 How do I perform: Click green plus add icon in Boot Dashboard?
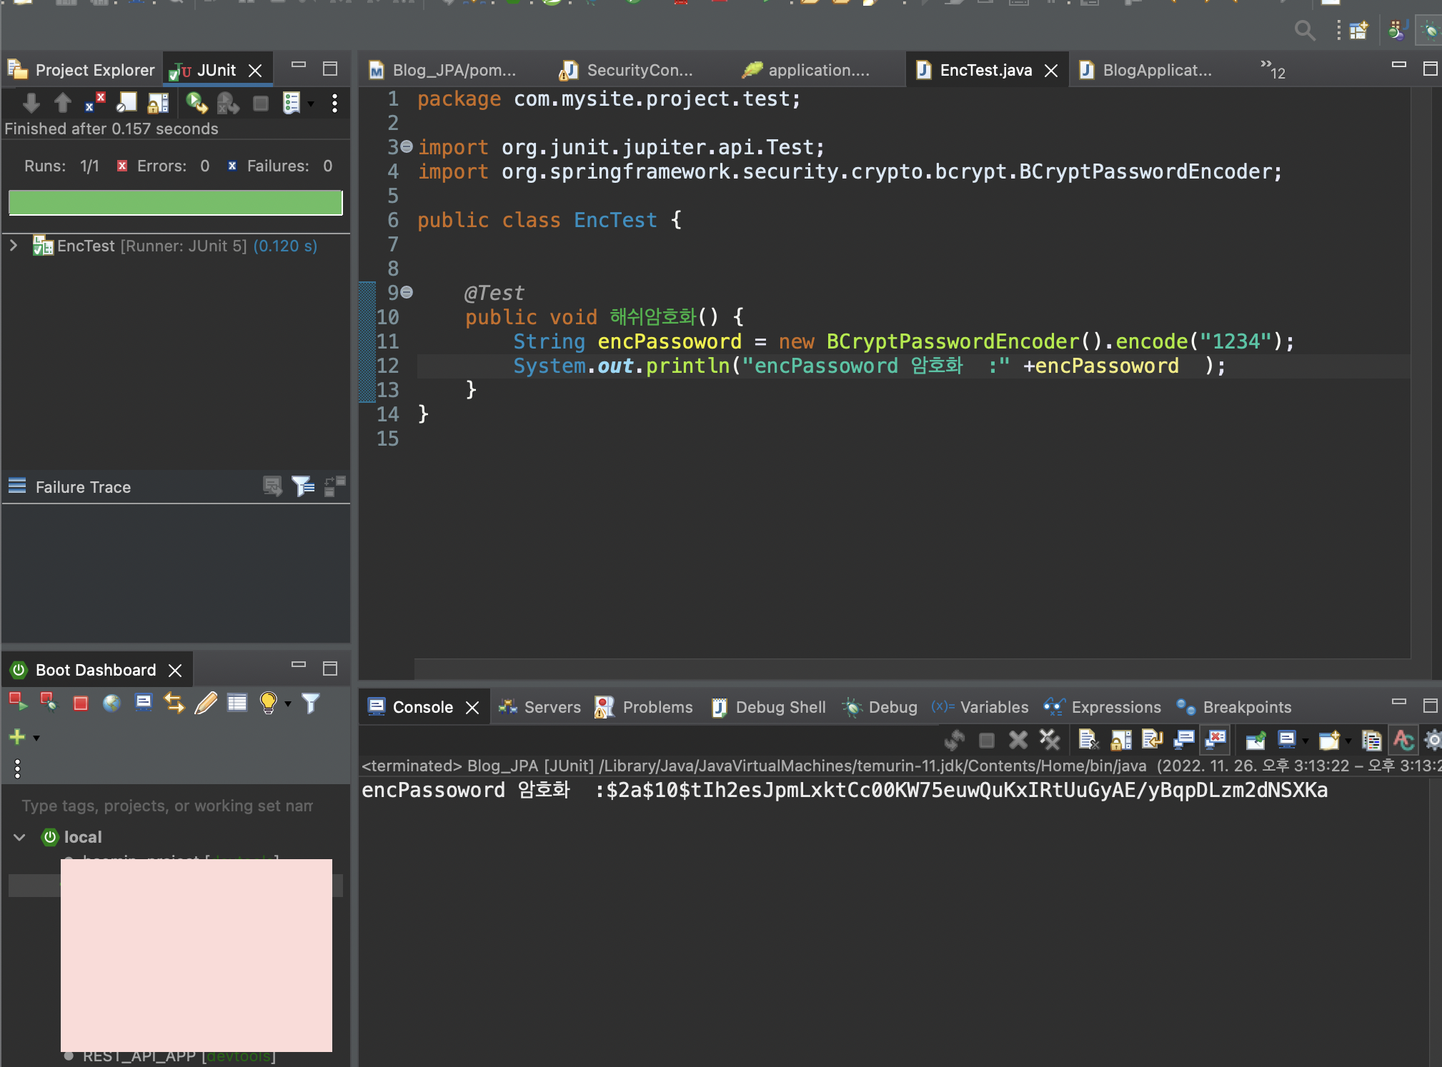pyautogui.click(x=17, y=736)
